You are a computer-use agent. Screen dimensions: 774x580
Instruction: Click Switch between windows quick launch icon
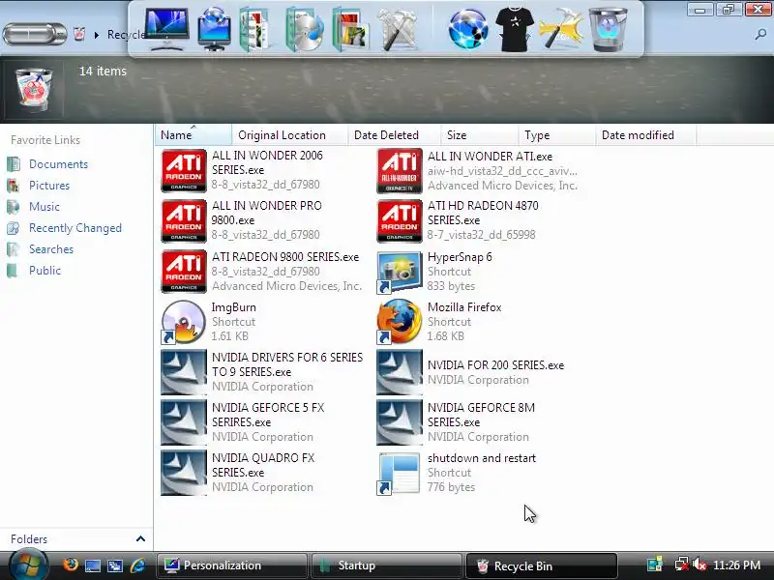tap(115, 565)
